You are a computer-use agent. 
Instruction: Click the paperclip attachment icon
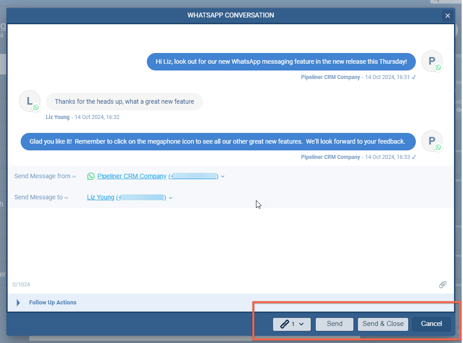(x=442, y=285)
